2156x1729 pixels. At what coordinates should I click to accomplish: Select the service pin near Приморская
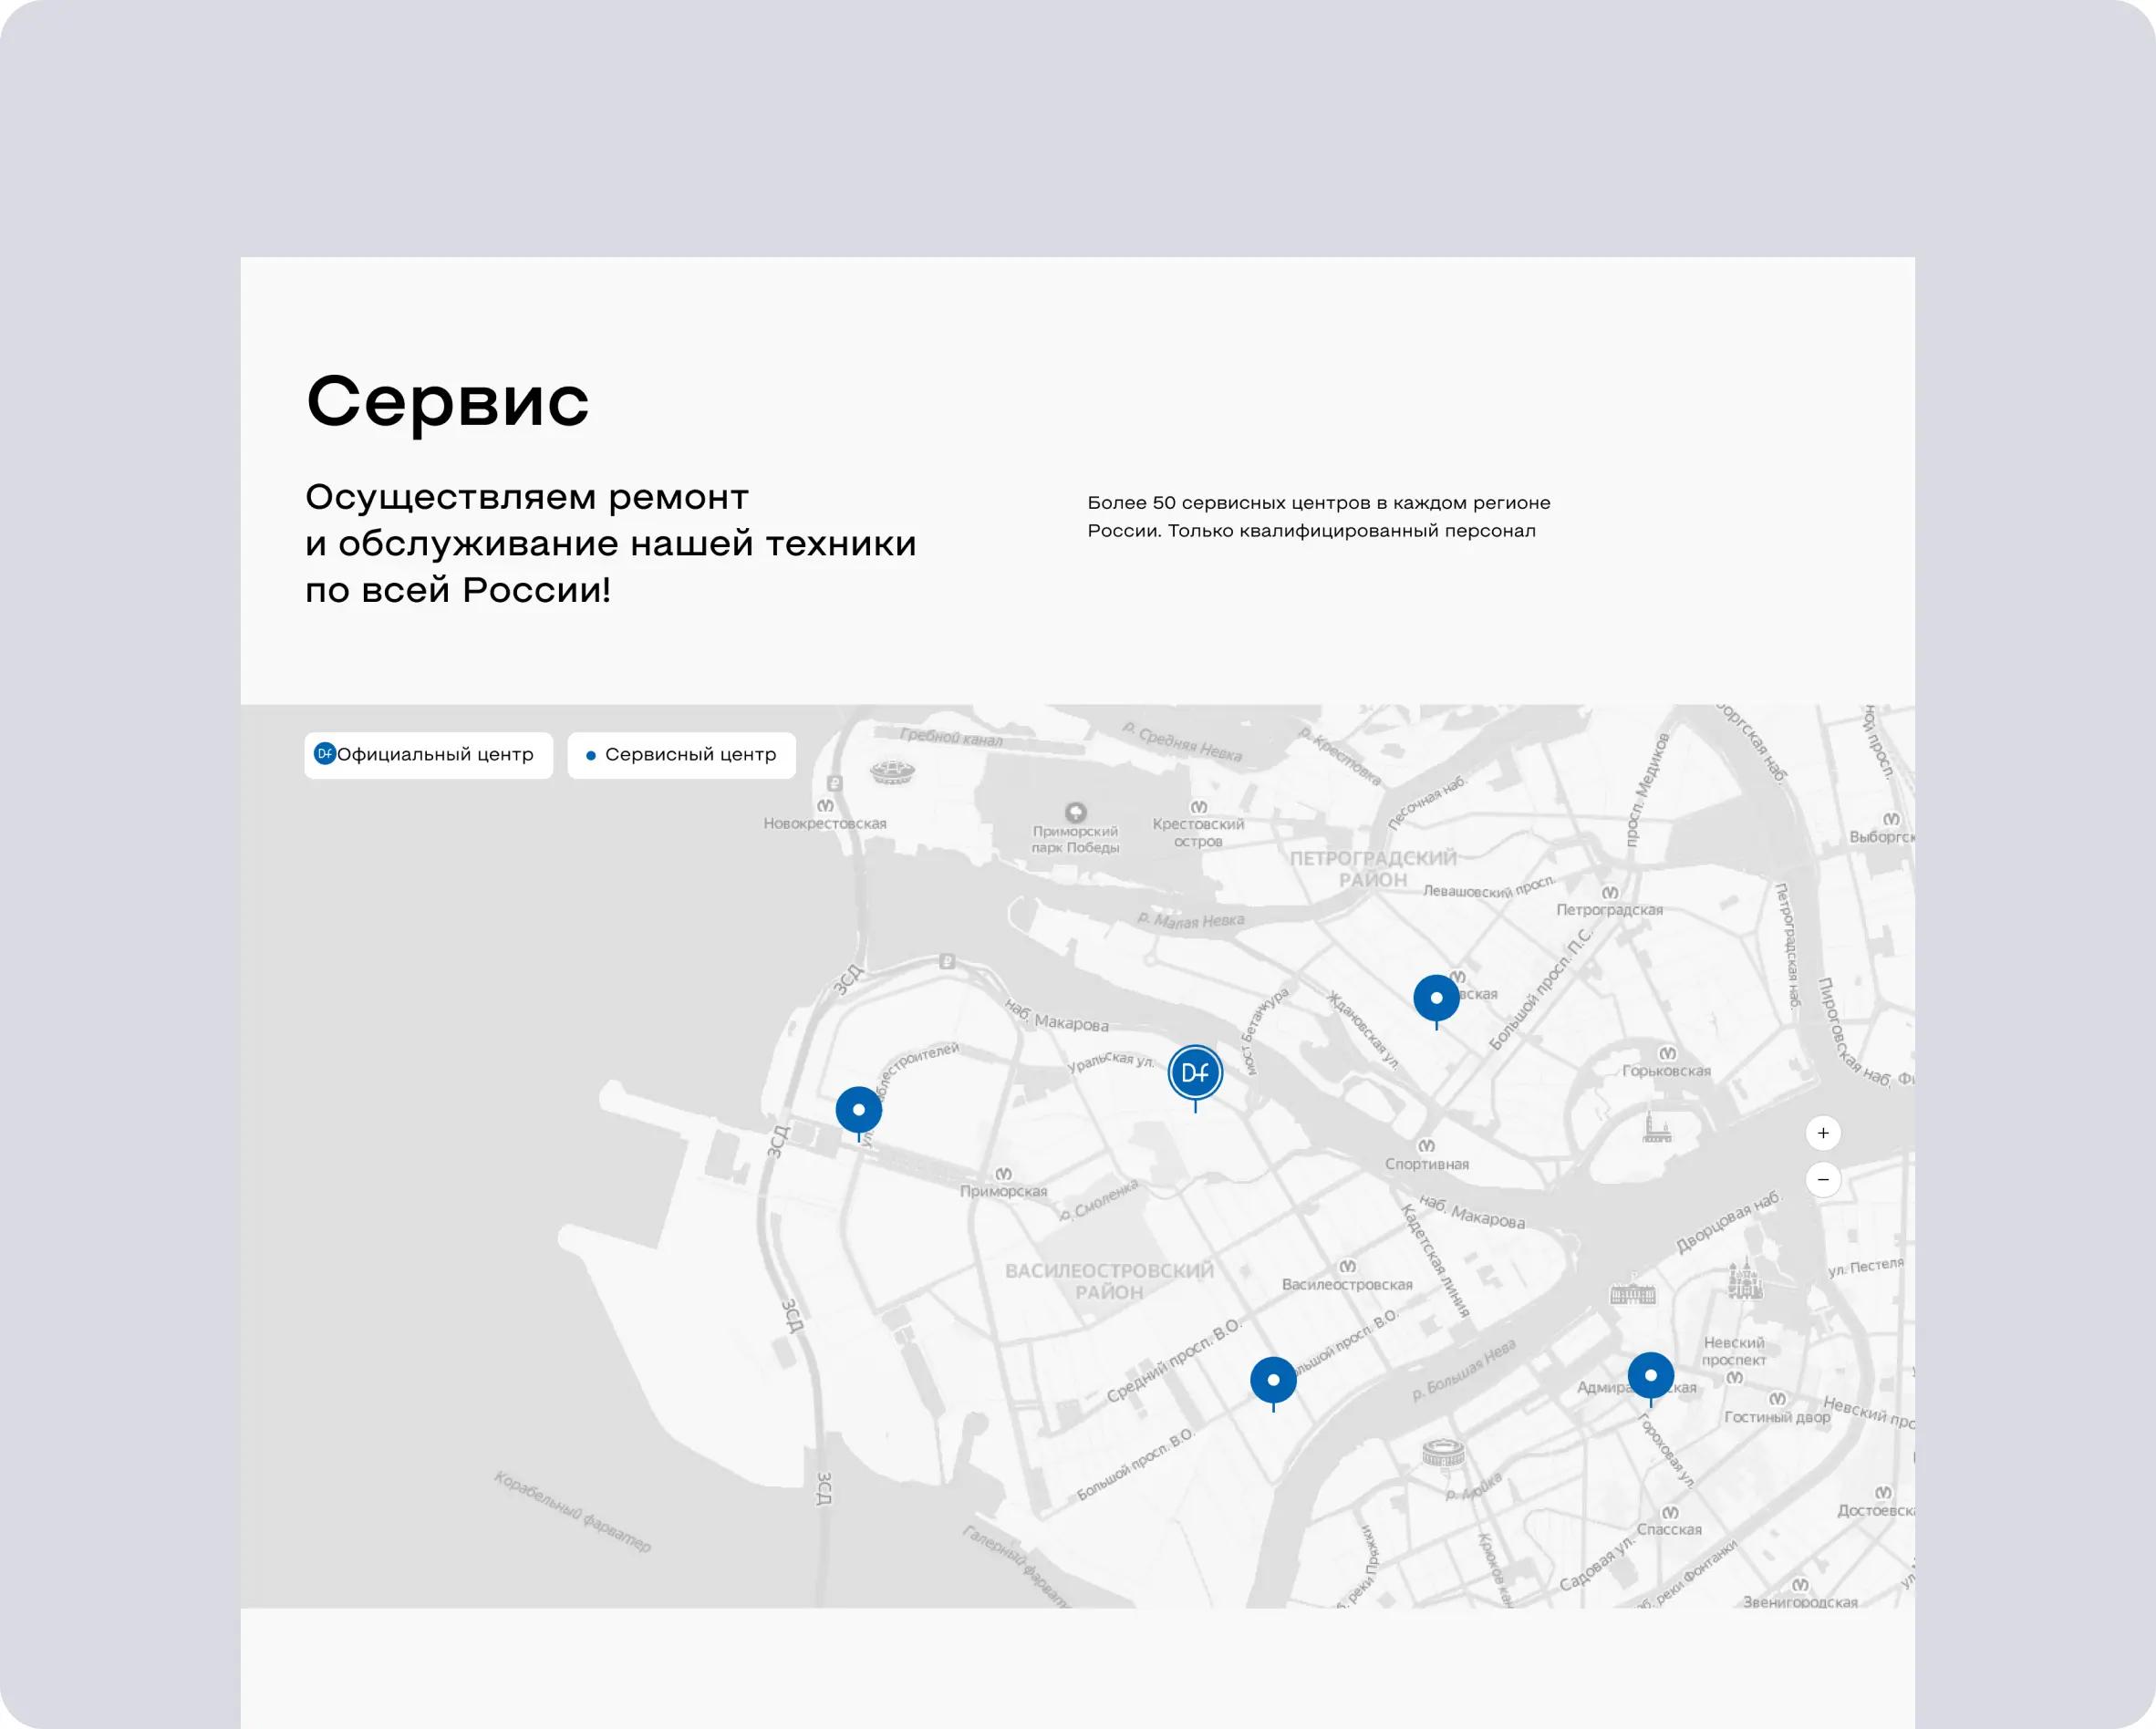(859, 1111)
